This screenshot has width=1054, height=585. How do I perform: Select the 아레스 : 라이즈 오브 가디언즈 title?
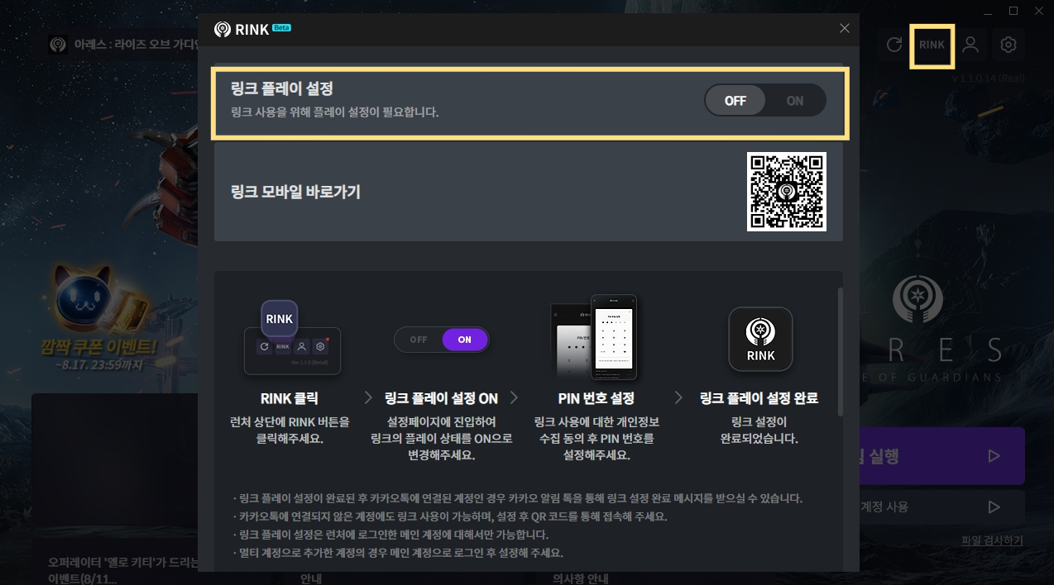[136, 45]
